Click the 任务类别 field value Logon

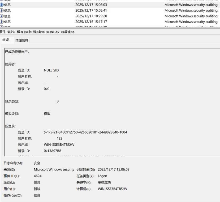pyautogui.click(x=102, y=176)
